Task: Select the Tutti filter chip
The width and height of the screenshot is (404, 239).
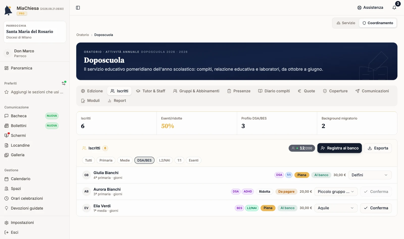Action: (88, 160)
